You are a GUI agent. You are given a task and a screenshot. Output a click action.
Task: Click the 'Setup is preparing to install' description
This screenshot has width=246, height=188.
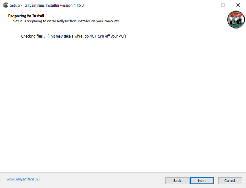[67, 21]
